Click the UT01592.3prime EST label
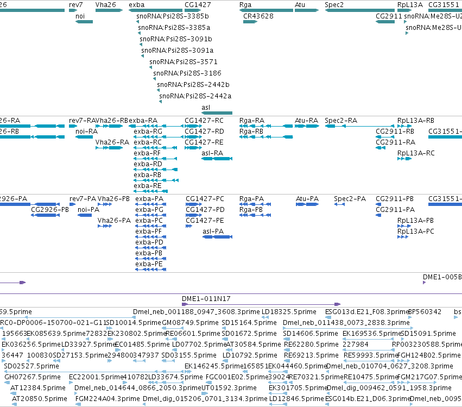462x407 pixels. 229,388
